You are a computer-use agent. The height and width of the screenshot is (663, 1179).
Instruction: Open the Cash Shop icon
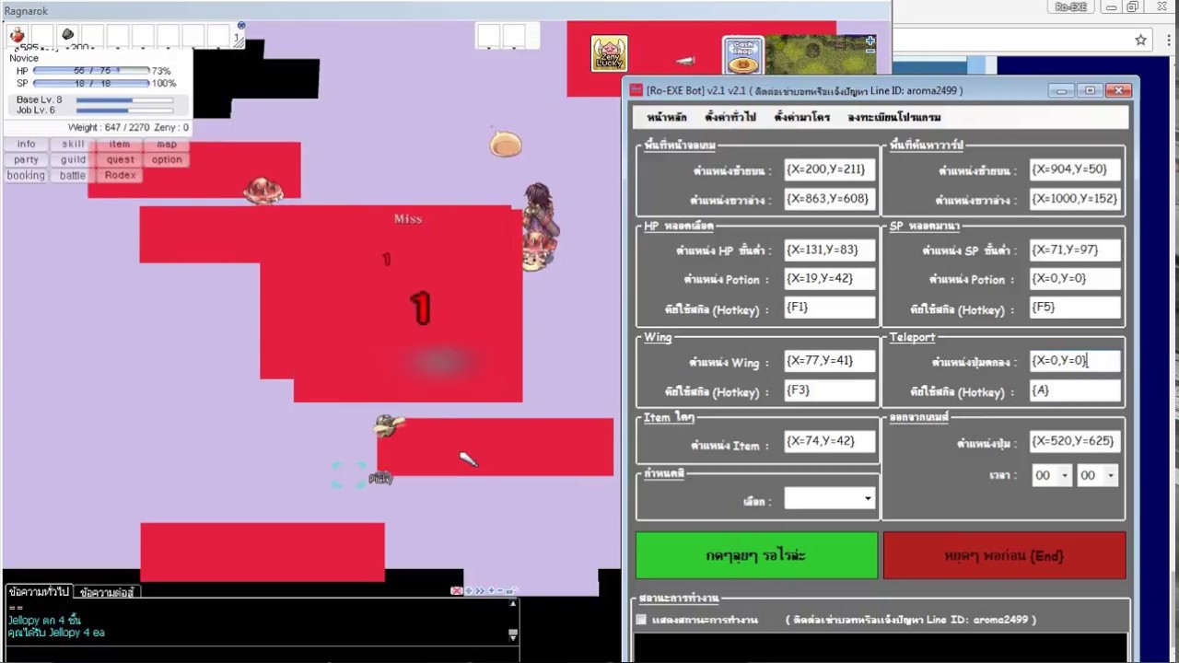[x=742, y=55]
